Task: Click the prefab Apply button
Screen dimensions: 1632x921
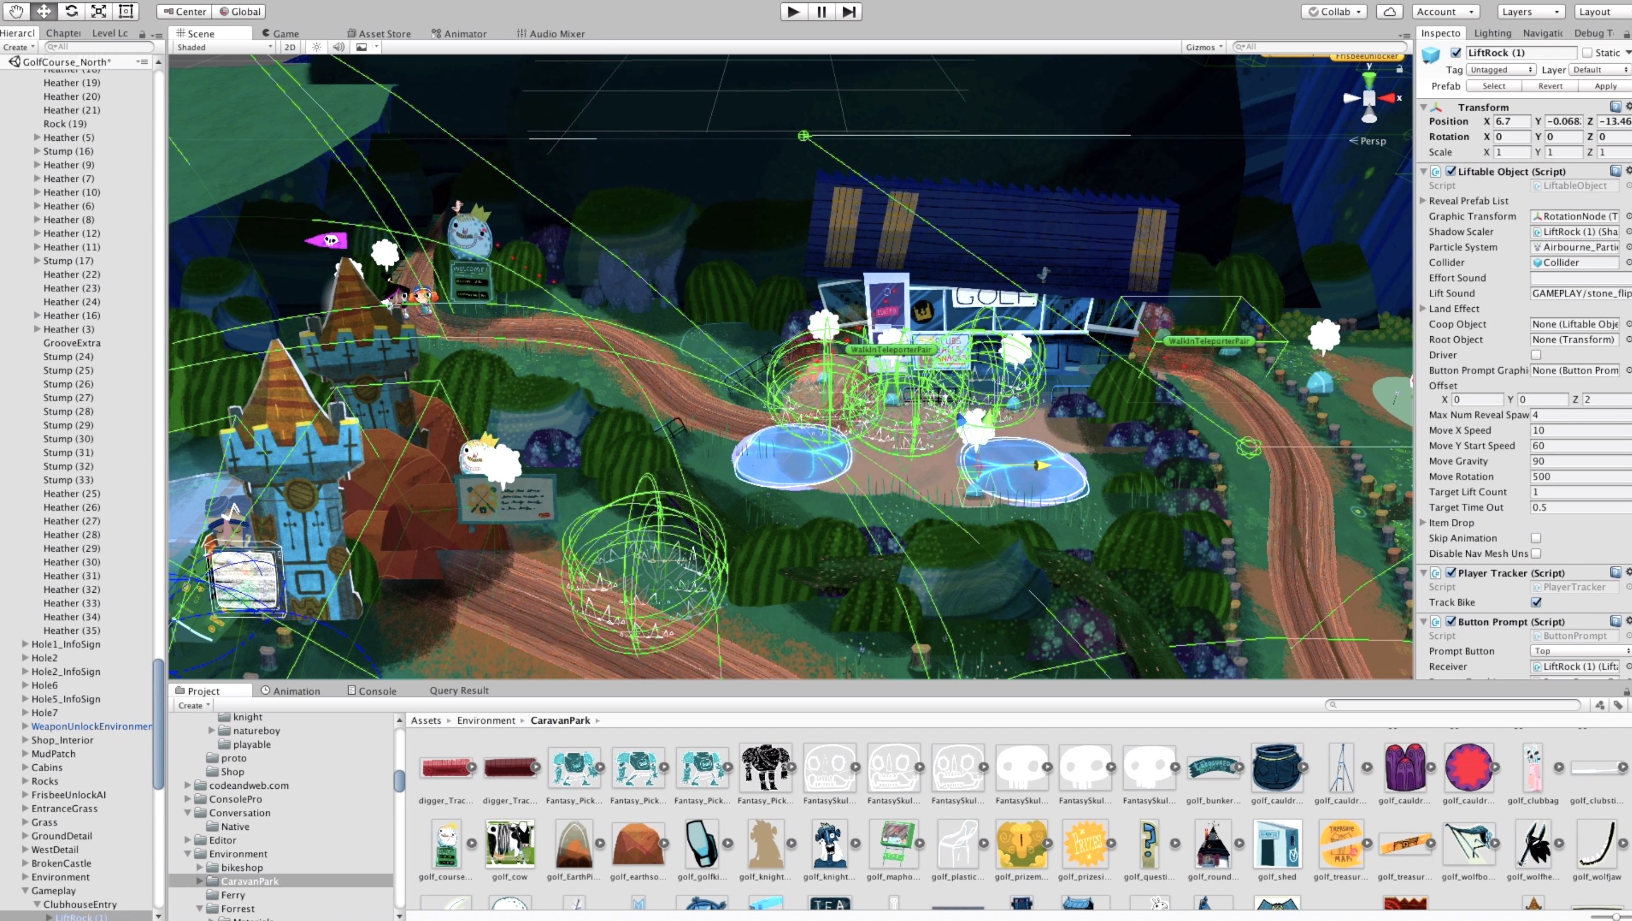Action: pyautogui.click(x=1605, y=86)
